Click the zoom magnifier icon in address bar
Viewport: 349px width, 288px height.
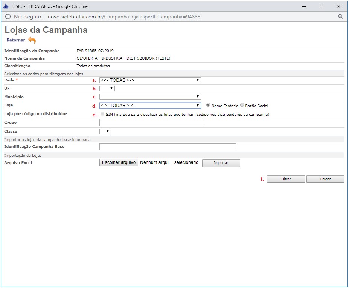point(340,17)
